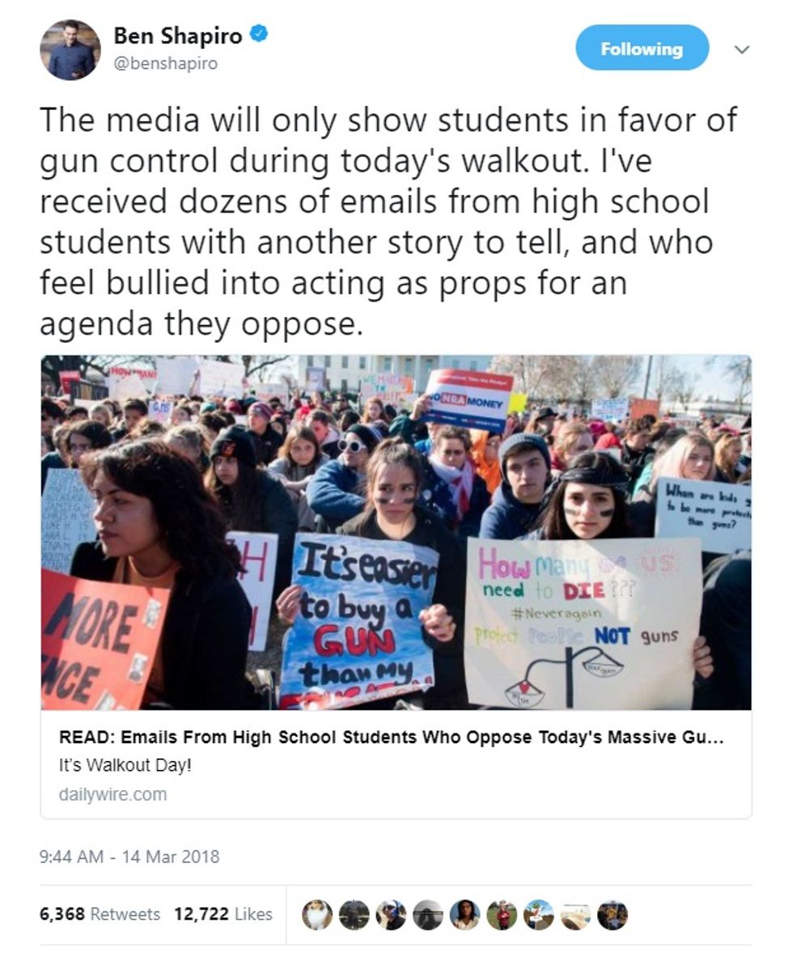Open the Ben Shapiro display name
Viewport: 793px width, 955px height.
click(x=177, y=36)
